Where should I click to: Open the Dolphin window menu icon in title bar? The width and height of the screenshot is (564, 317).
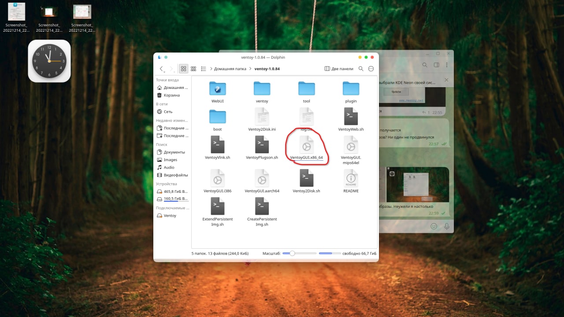pyautogui.click(x=160, y=57)
